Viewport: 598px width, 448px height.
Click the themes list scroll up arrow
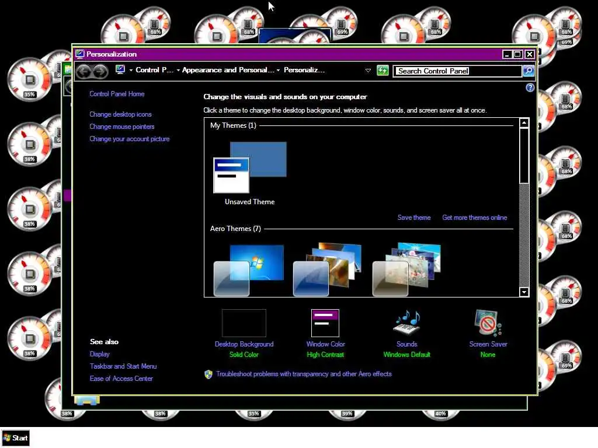tap(524, 123)
